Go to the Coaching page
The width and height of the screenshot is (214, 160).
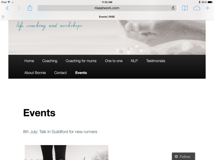click(50, 61)
